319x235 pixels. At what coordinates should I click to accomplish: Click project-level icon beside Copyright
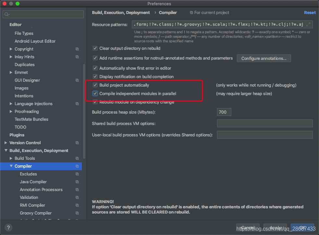point(77,49)
